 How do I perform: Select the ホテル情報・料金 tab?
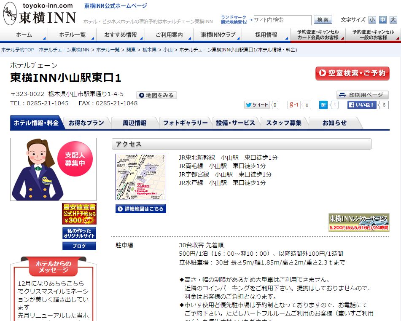pyautogui.click(x=36, y=123)
